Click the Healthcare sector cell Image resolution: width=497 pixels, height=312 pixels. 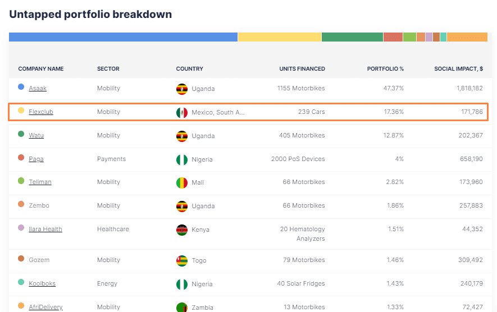tap(113, 229)
